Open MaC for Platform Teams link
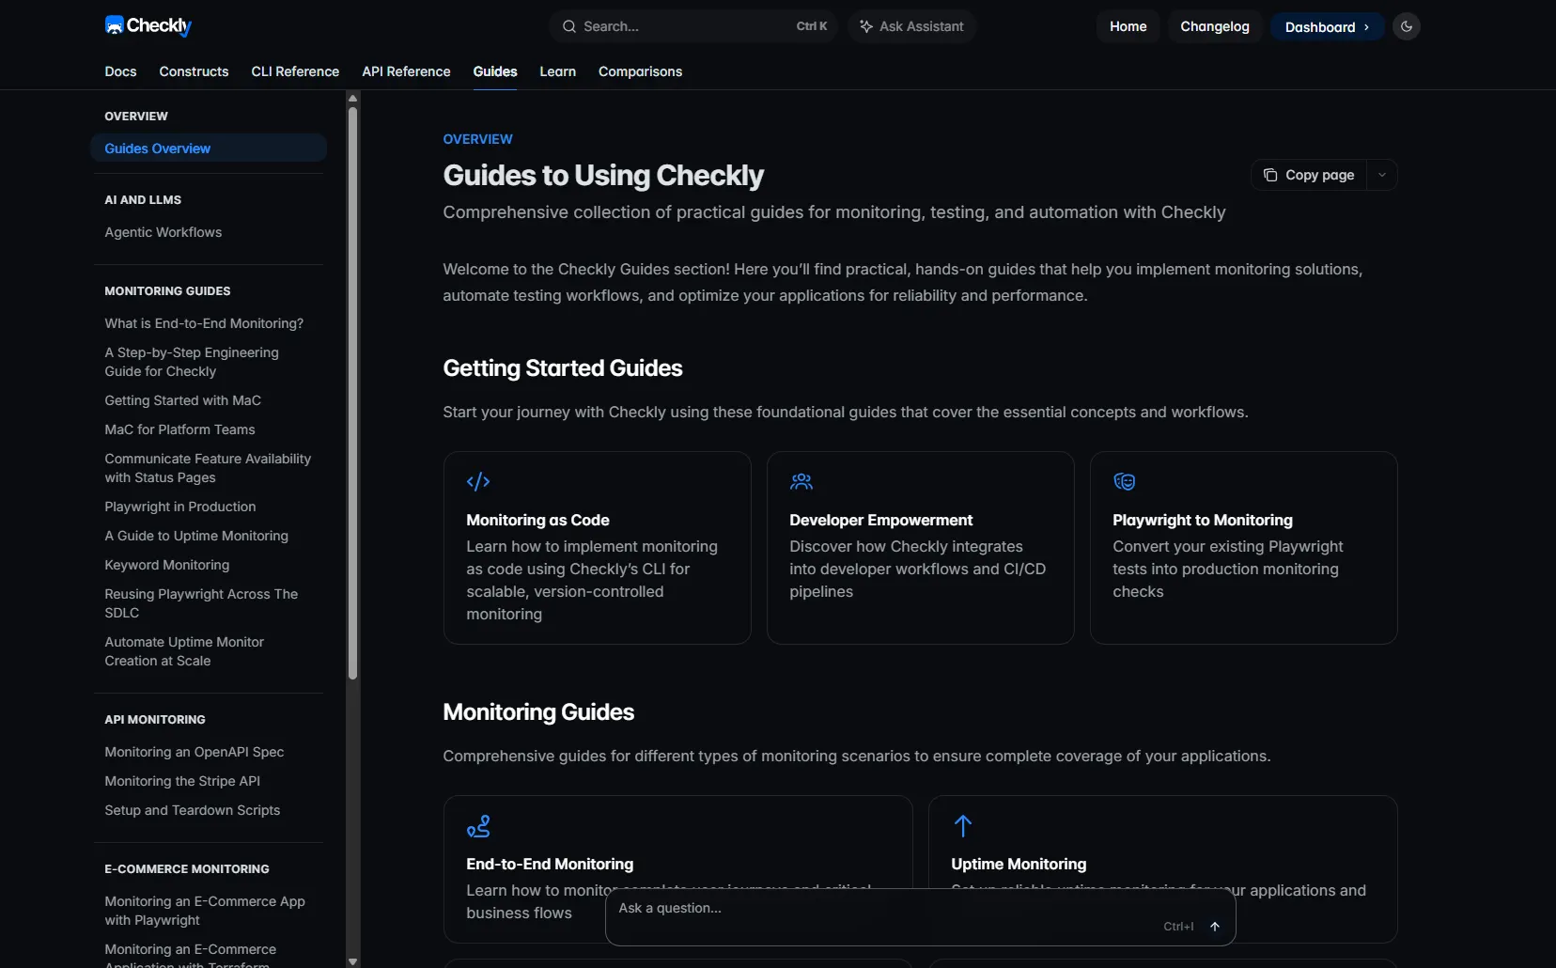Viewport: 1556px width, 968px height. pyautogui.click(x=179, y=429)
